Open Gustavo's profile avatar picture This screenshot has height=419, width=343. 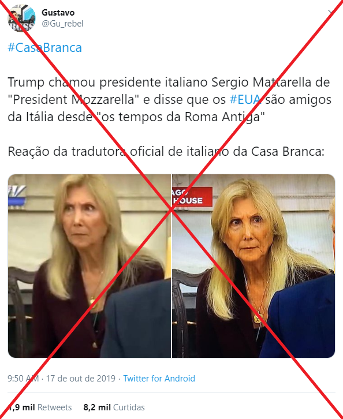click(x=21, y=18)
